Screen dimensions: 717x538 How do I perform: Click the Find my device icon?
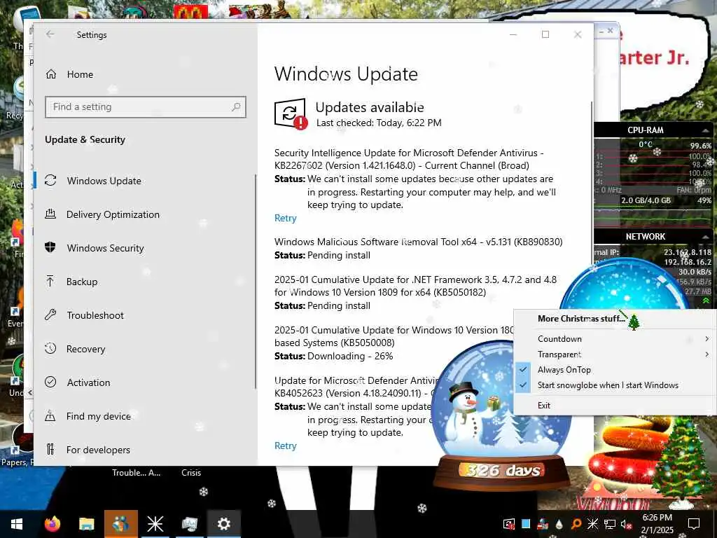[x=50, y=416]
